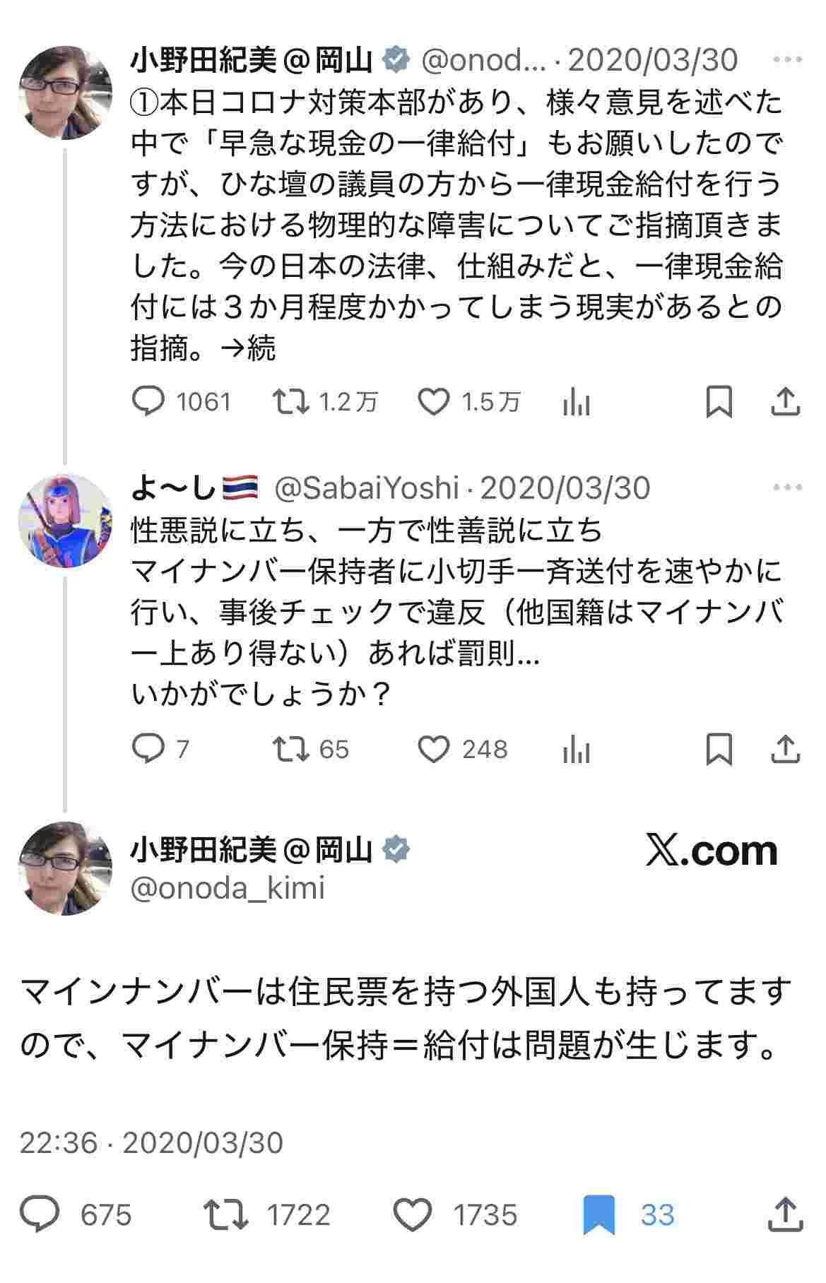Like SabaiYoshi's tweet with 248 likes
The image size is (826, 1283).
[x=434, y=749]
